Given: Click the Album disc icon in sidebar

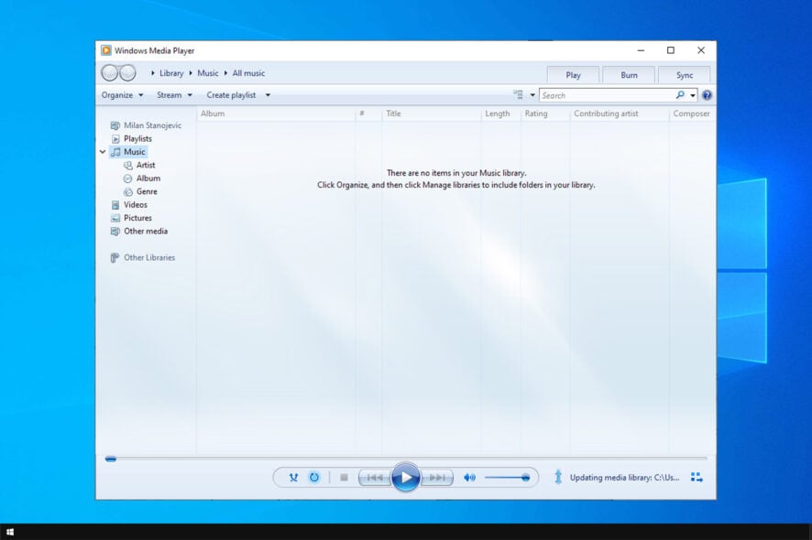Looking at the screenshot, I should click(128, 178).
